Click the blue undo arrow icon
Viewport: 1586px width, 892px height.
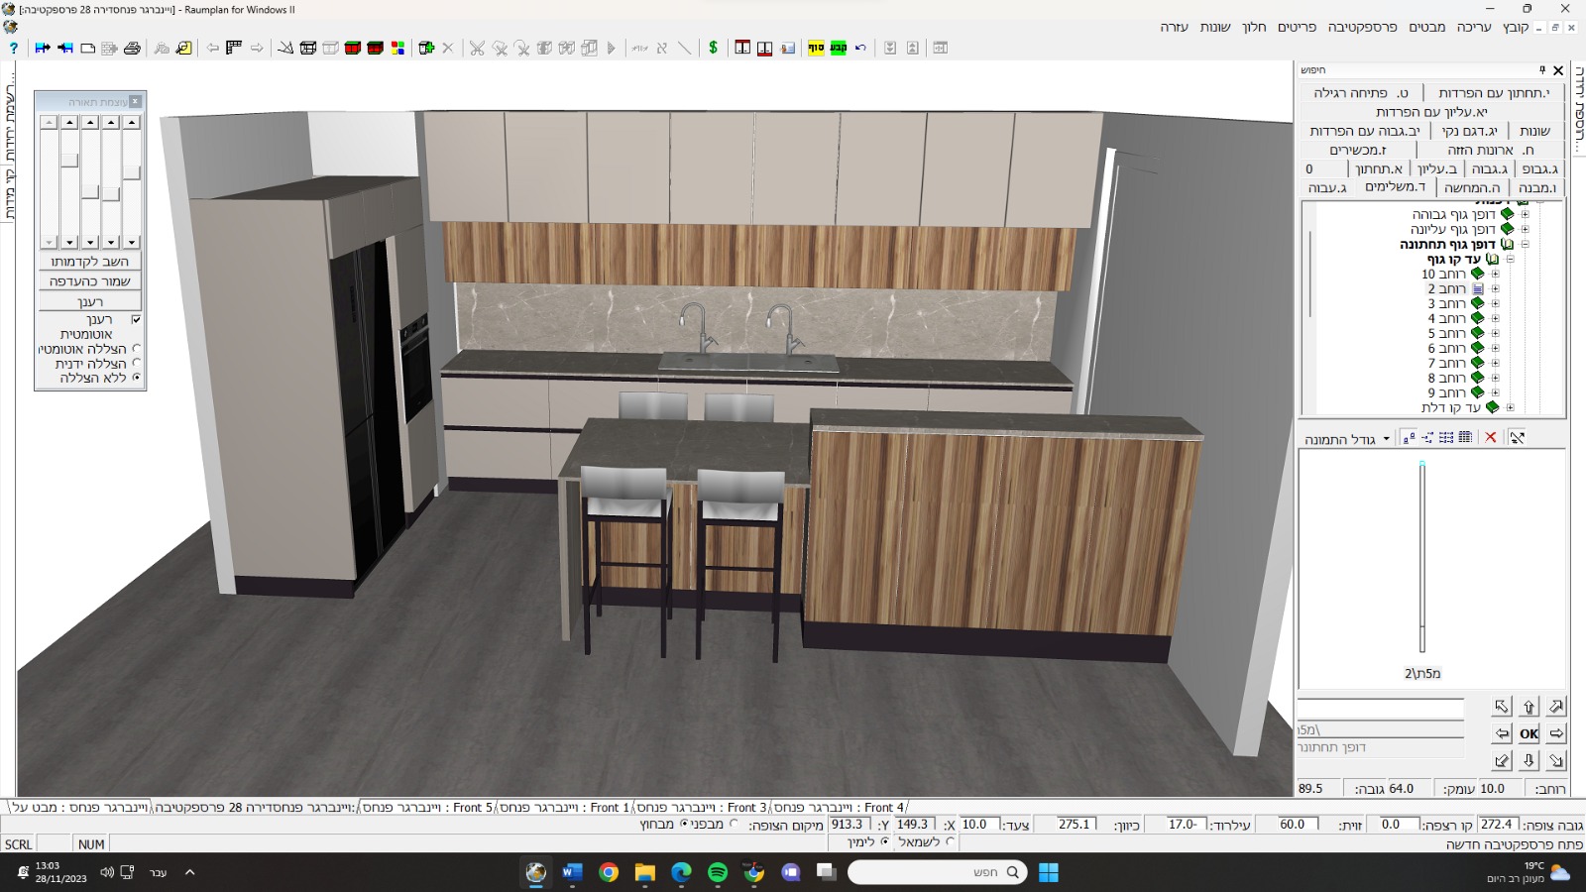[x=860, y=48]
